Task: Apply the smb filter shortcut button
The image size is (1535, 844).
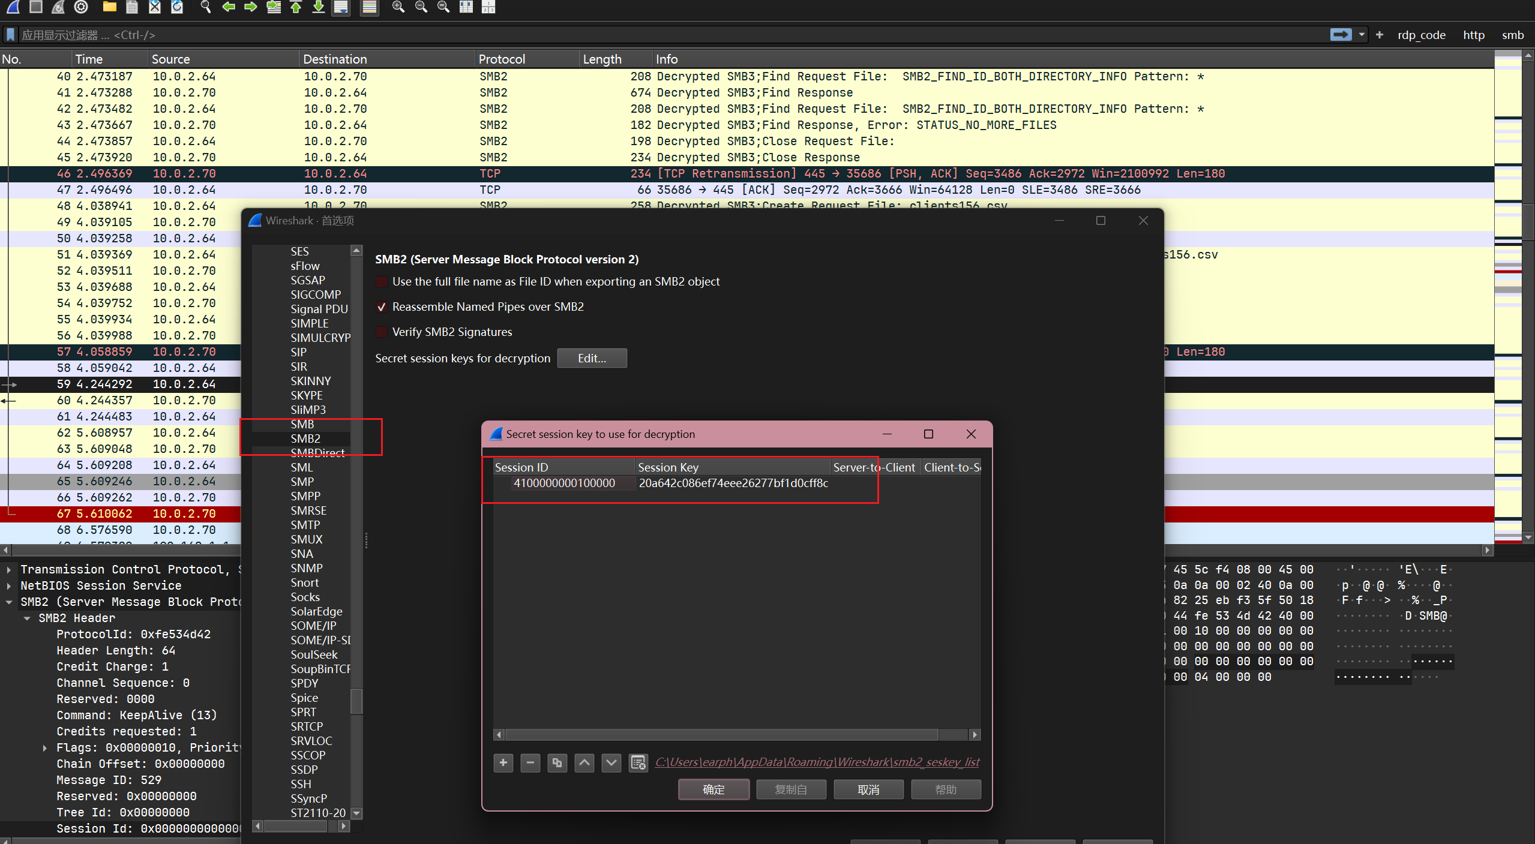Action: tap(1512, 35)
